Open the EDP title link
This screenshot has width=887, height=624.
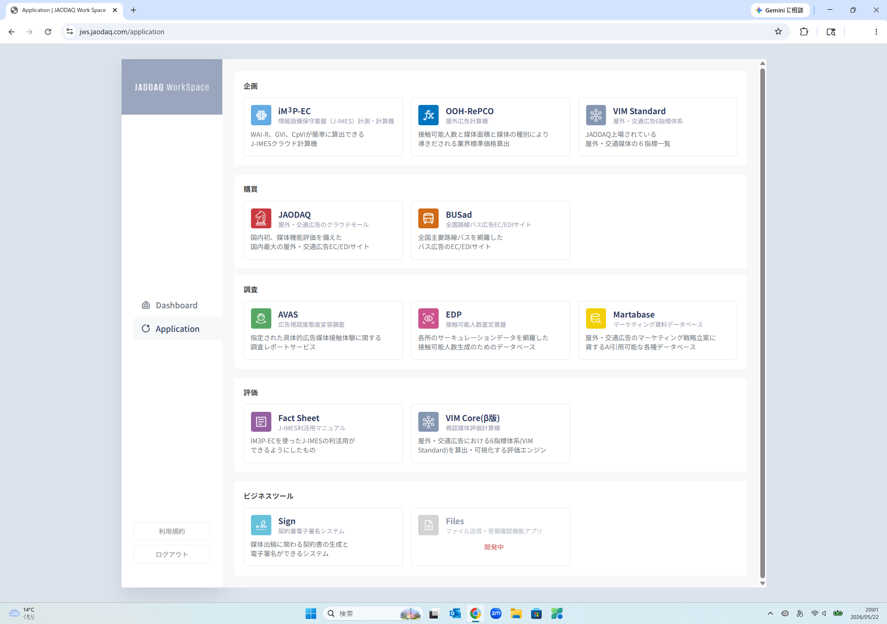[453, 314]
